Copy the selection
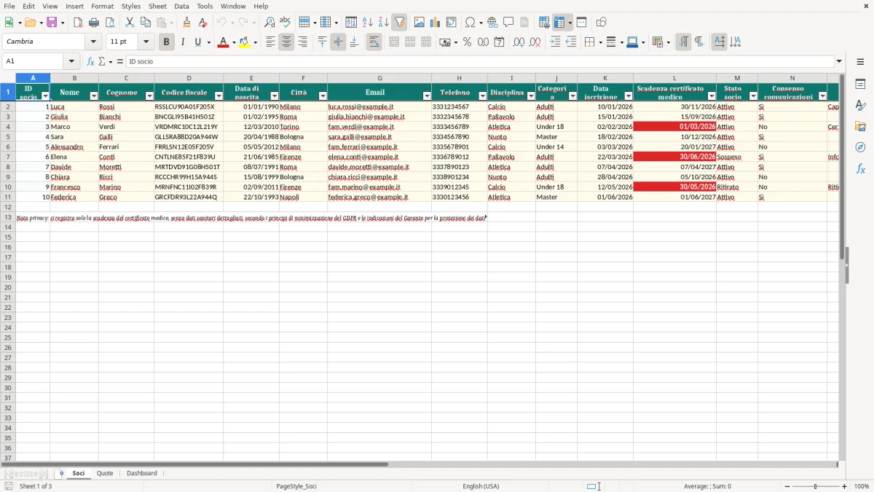874x492 pixels. (146, 23)
